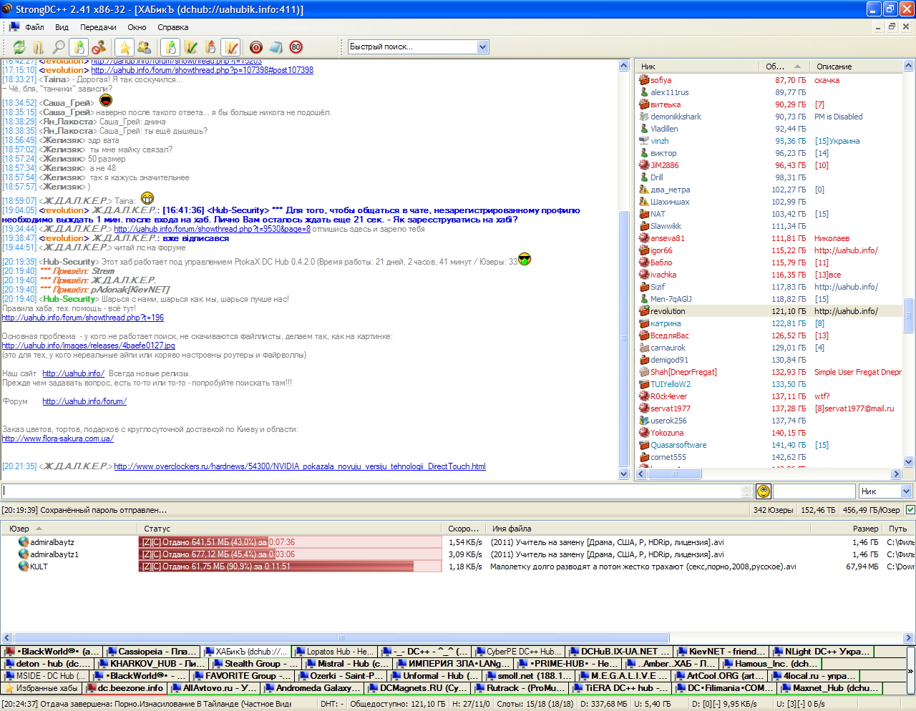Click the Finished Downloads icon with green check

click(190, 47)
